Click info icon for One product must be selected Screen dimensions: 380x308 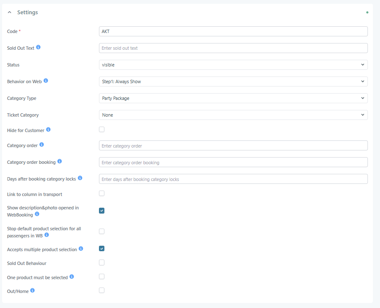[x=72, y=277]
